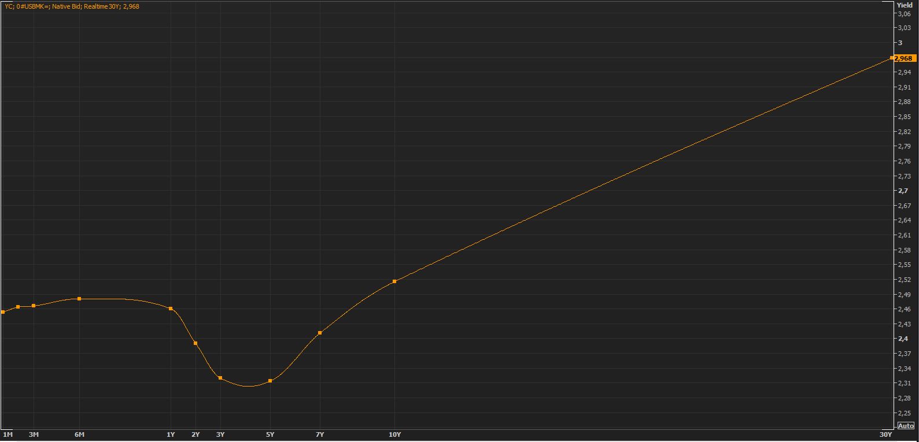Screen dimensions: 919x442
Task: Click the USBMK yield curve legend text
Action: pos(72,6)
